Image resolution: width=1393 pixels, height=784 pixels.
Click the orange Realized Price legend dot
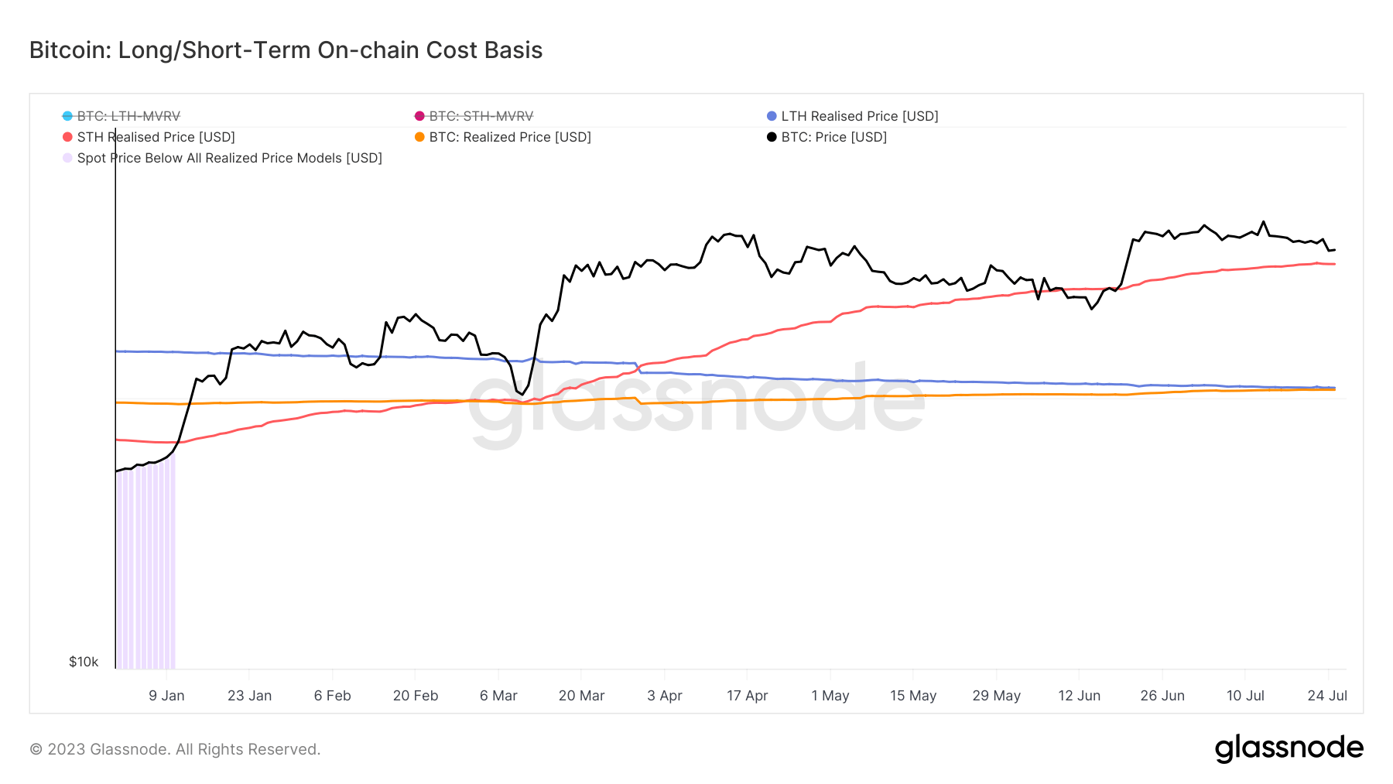pos(419,137)
